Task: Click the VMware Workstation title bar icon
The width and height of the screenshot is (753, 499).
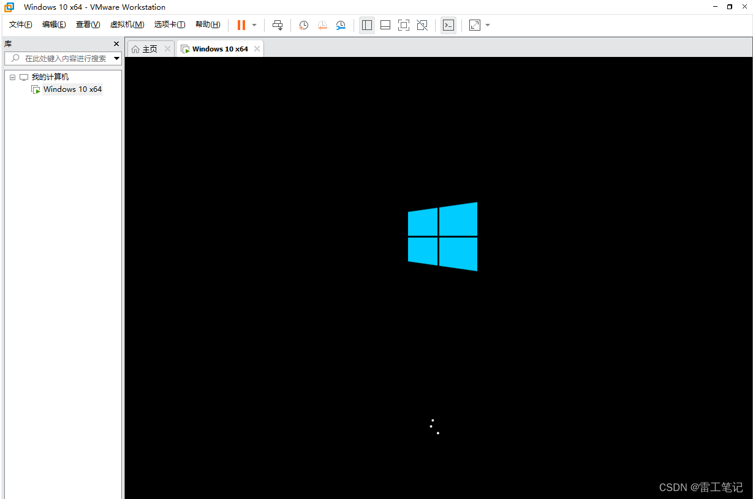Action: pyautogui.click(x=9, y=7)
